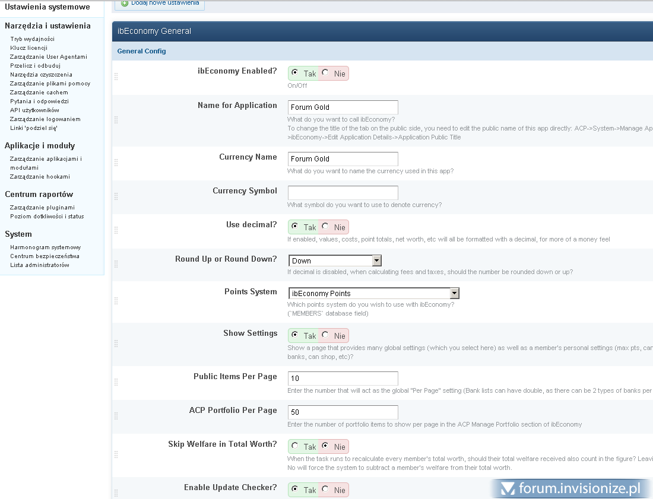Grab the drag handle next to ibEconomy Enabled row

tap(116, 77)
